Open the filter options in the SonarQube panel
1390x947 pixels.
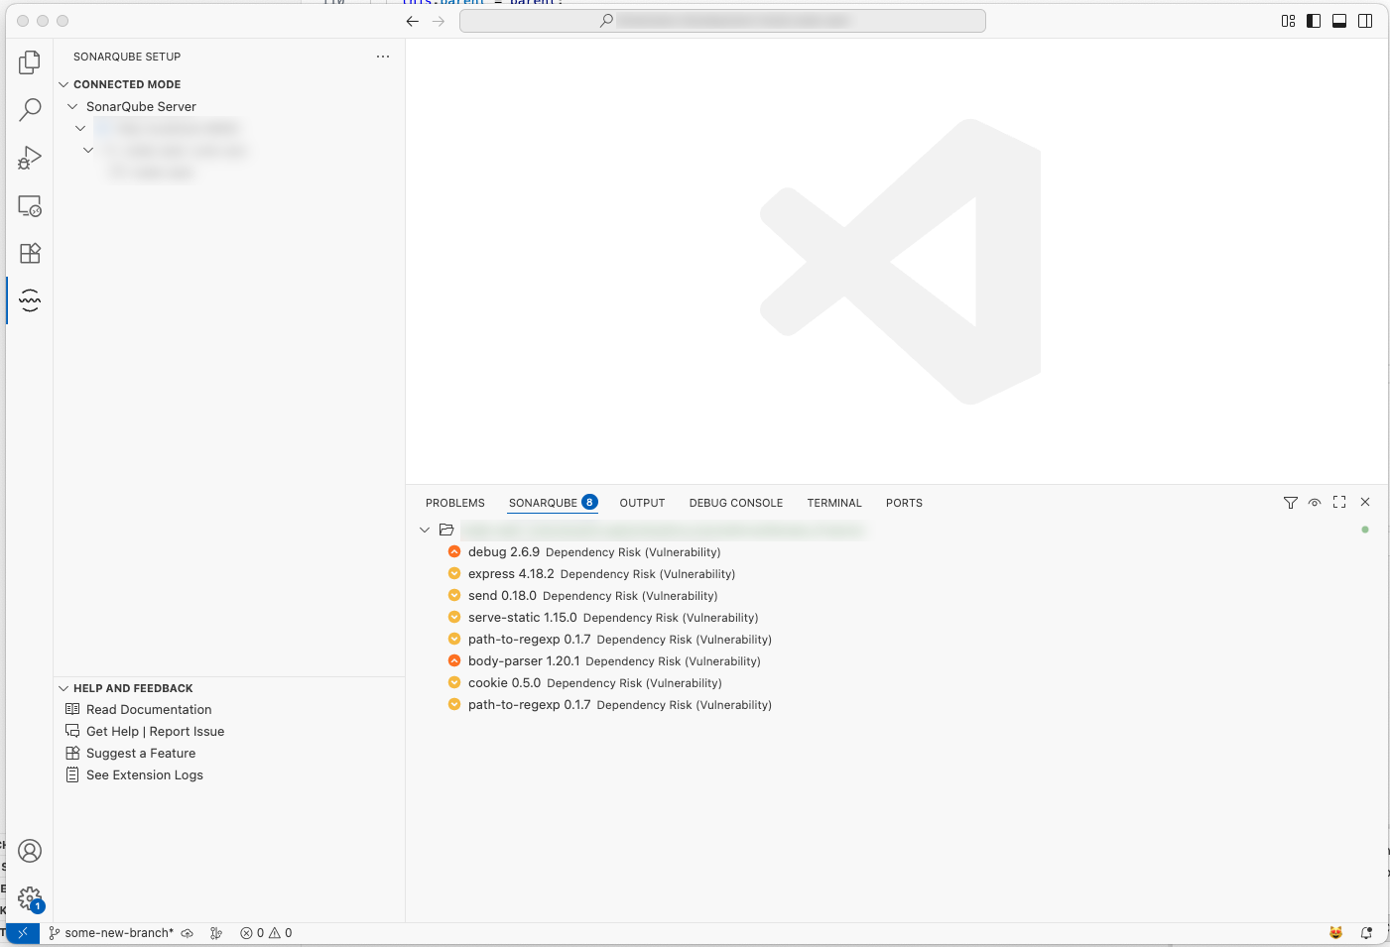[1290, 503]
